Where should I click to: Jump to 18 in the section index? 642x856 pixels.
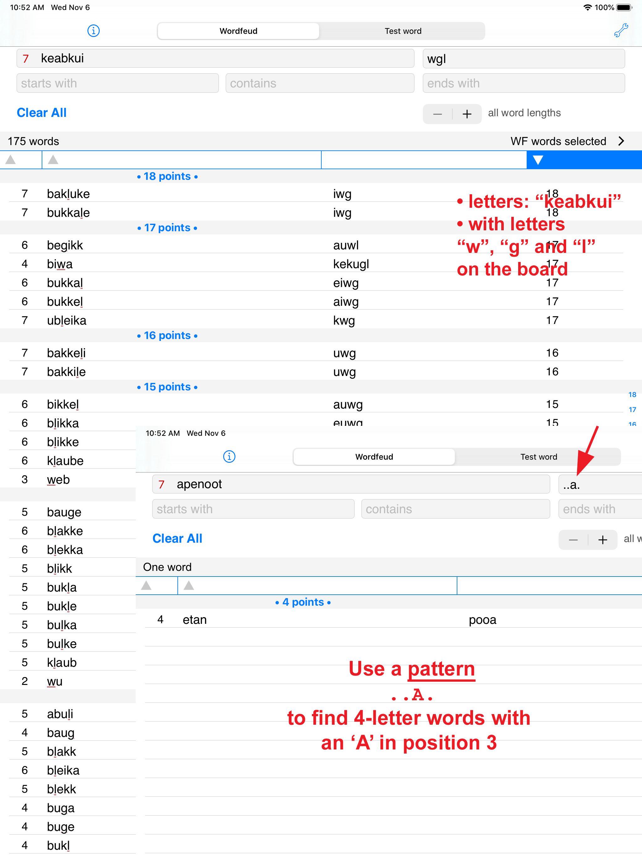632,394
